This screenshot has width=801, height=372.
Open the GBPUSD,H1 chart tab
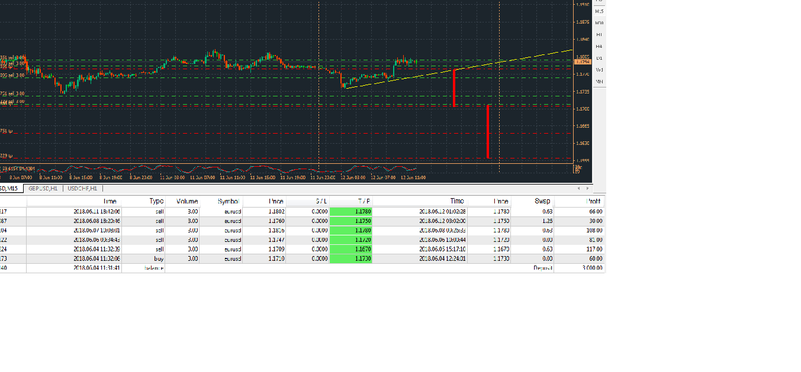[43, 188]
